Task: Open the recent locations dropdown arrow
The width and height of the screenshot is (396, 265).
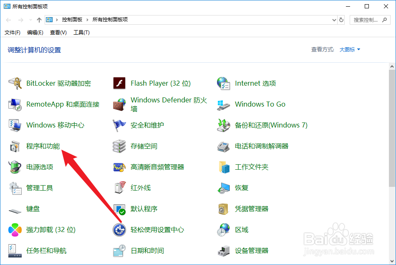Action: [30, 20]
